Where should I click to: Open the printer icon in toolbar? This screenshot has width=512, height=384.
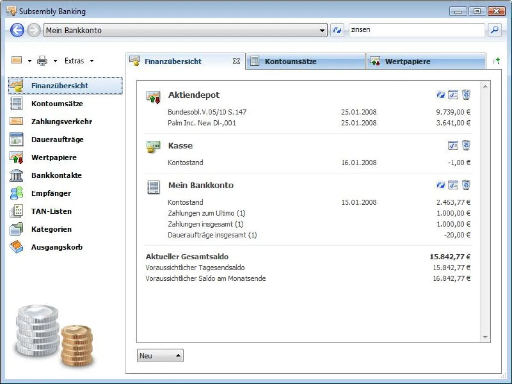(x=42, y=61)
